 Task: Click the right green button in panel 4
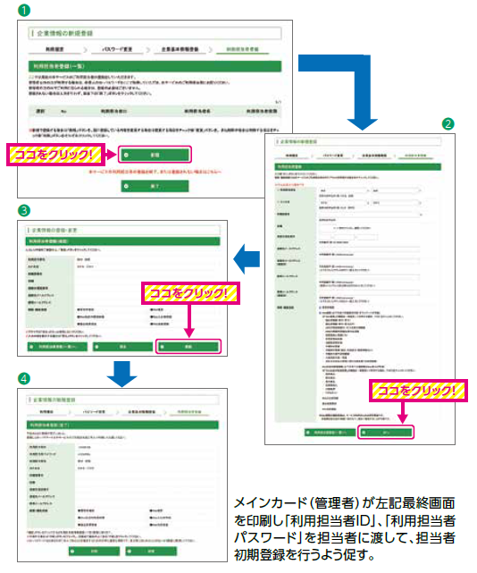[x=151, y=551]
